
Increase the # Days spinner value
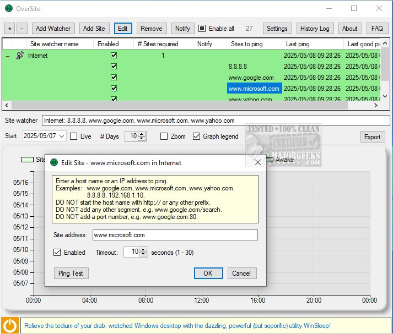tap(142, 134)
